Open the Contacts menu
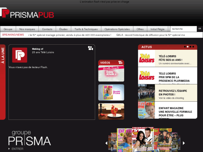203x152 pixels. tap(47, 29)
